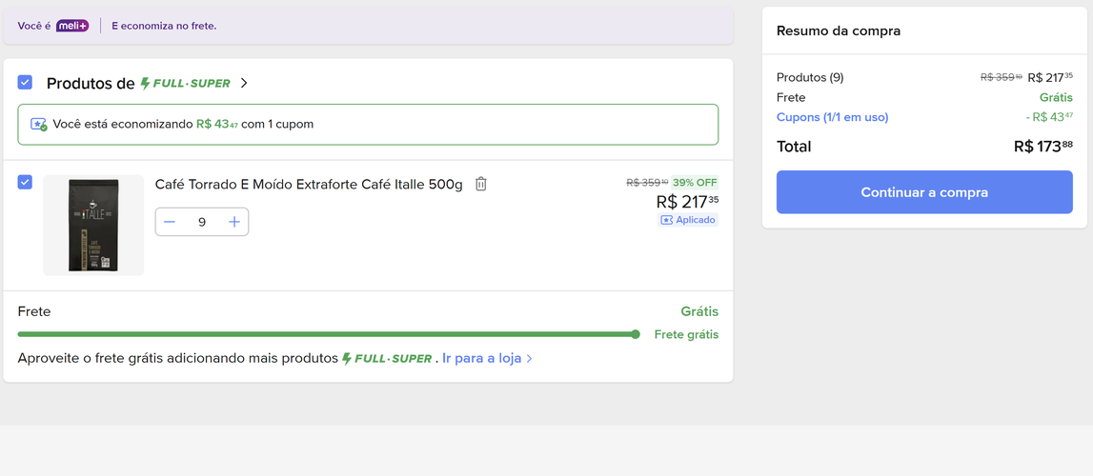Screen dimensions: 1093x476
Task: Increase quantity with the plus button
Action: pyautogui.click(x=234, y=222)
